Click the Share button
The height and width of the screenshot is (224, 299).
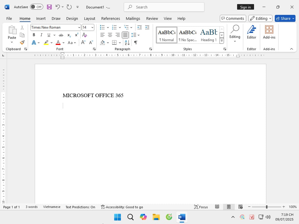[285, 18]
